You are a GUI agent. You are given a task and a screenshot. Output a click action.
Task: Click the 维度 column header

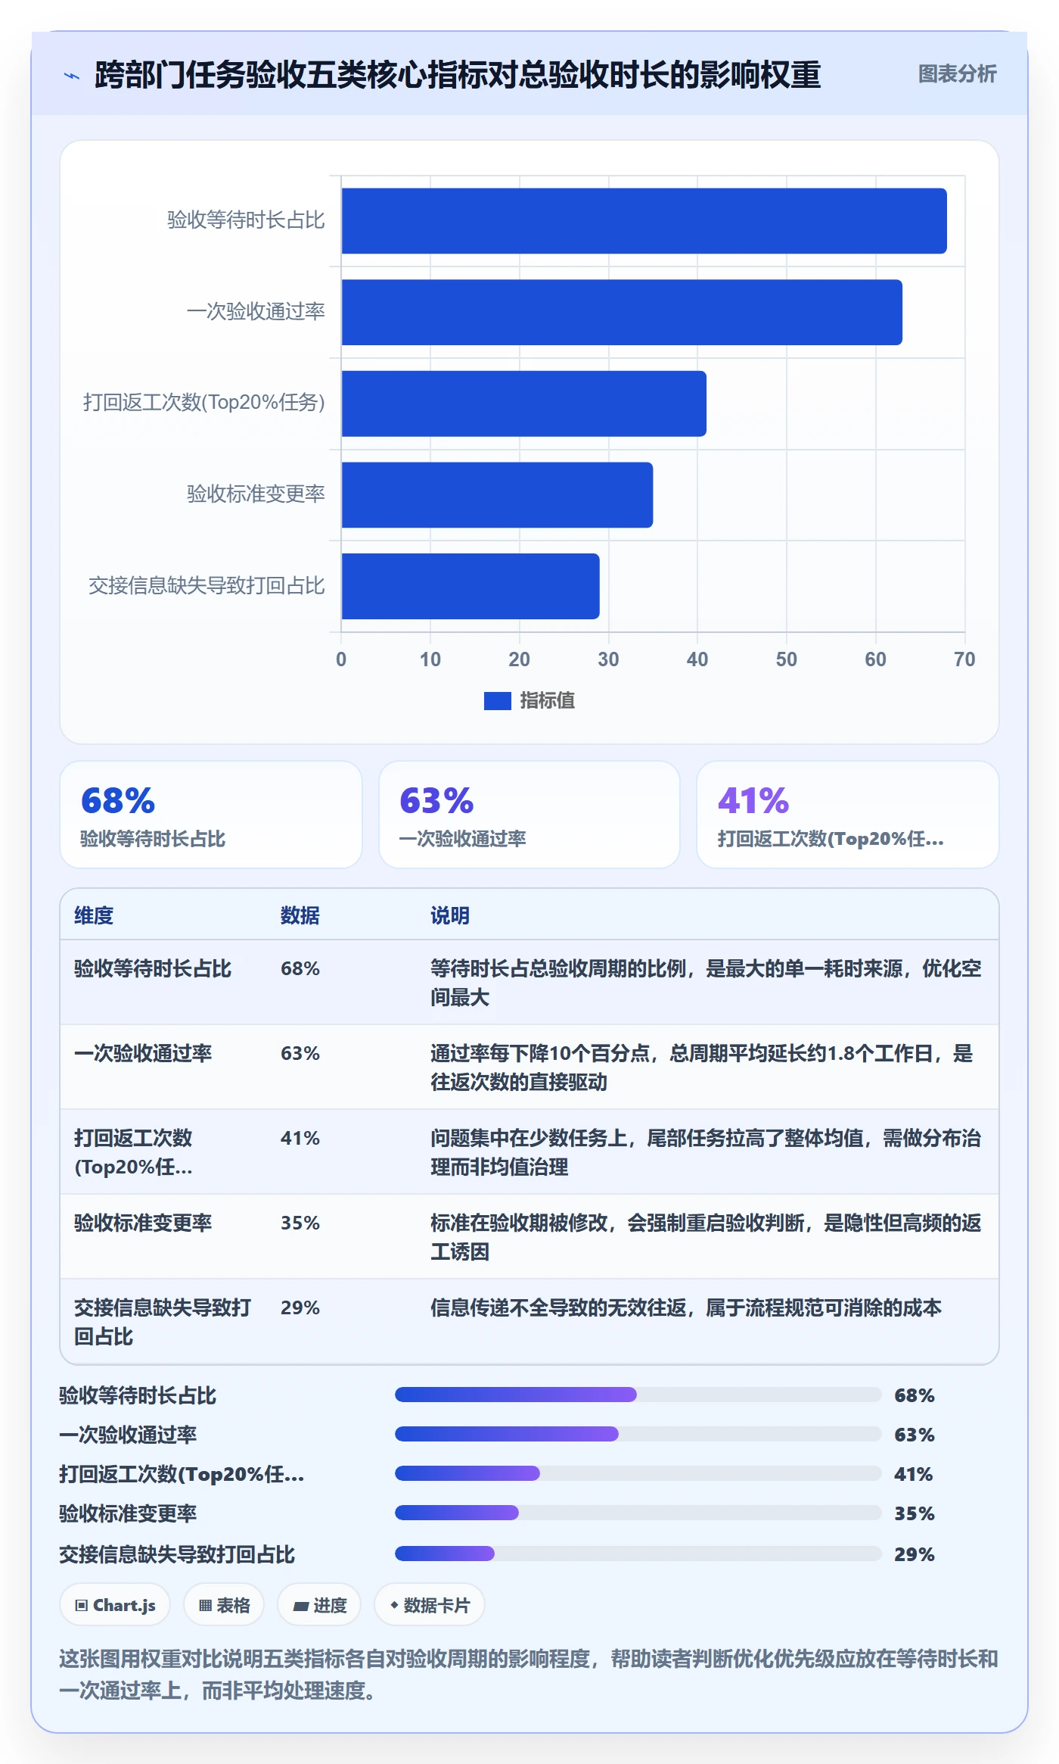(x=94, y=915)
